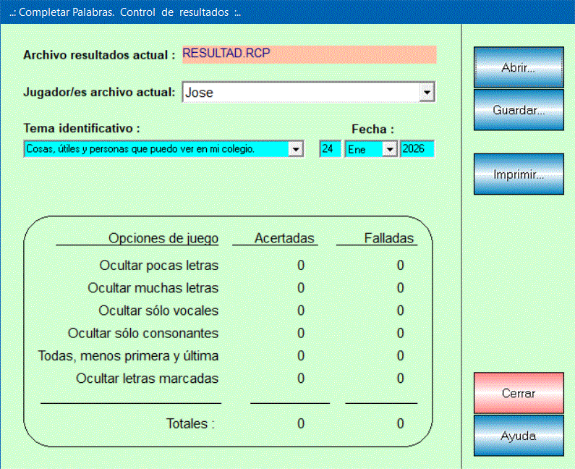The width and height of the screenshot is (575, 469).
Task: Select the Ocultar sólo vocales row label
Action: [x=158, y=310]
